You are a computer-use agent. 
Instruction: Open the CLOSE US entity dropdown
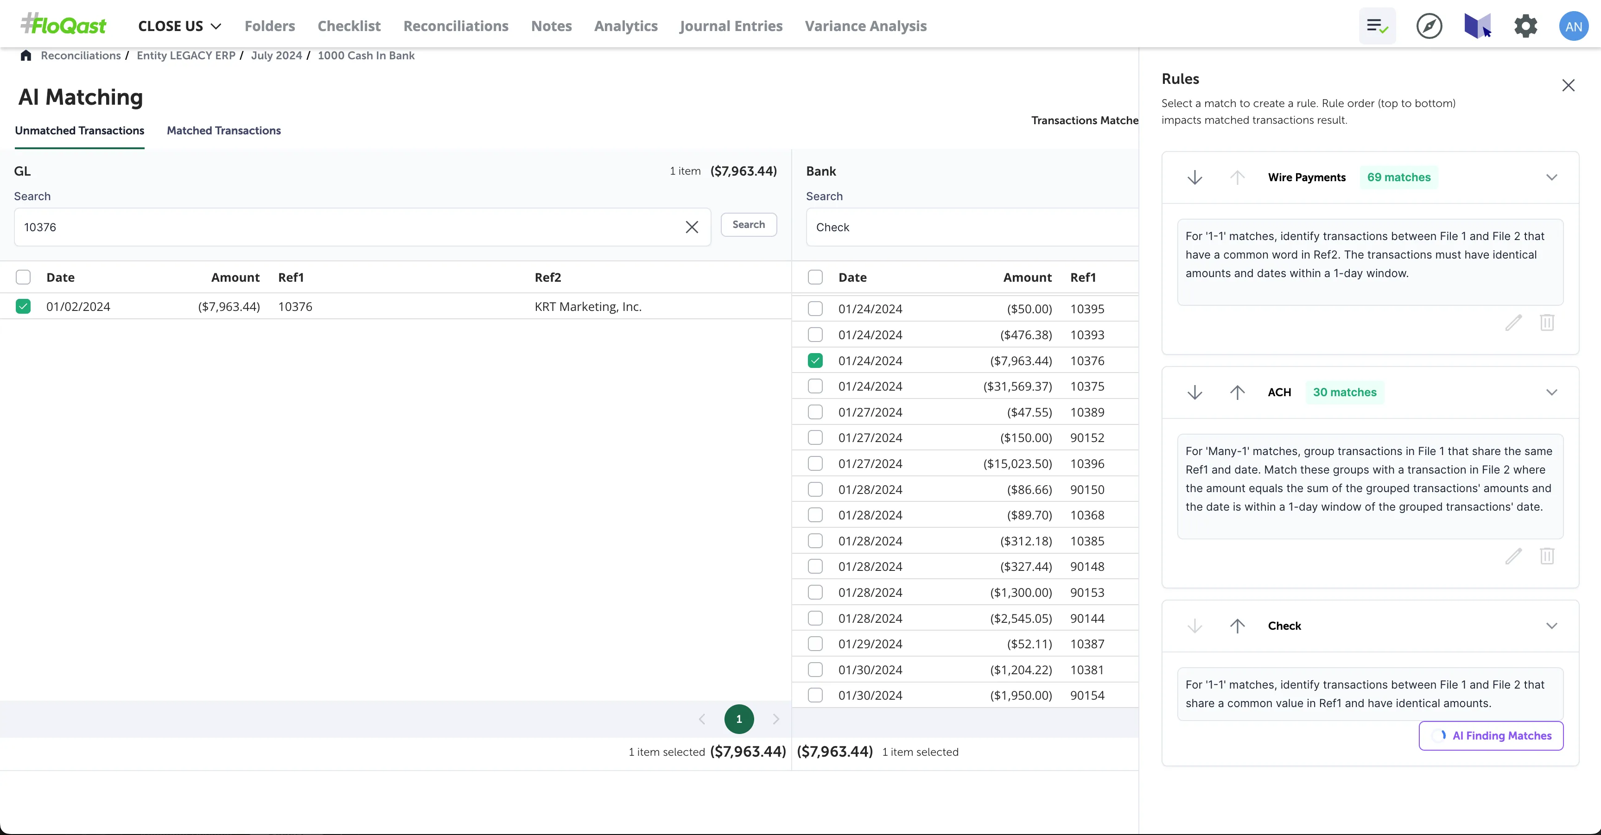(x=180, y=26)
